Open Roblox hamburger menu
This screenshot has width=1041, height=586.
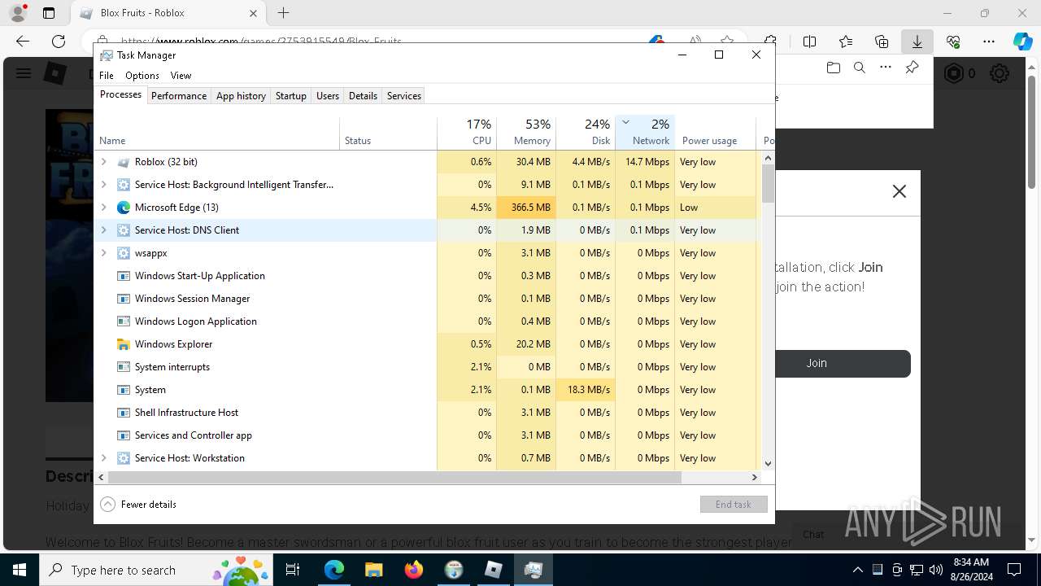click(23, 74)
